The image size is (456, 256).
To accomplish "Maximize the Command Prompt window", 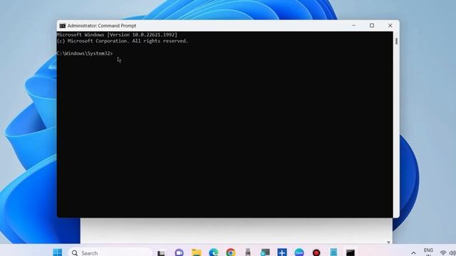I will tap(372, 26).
